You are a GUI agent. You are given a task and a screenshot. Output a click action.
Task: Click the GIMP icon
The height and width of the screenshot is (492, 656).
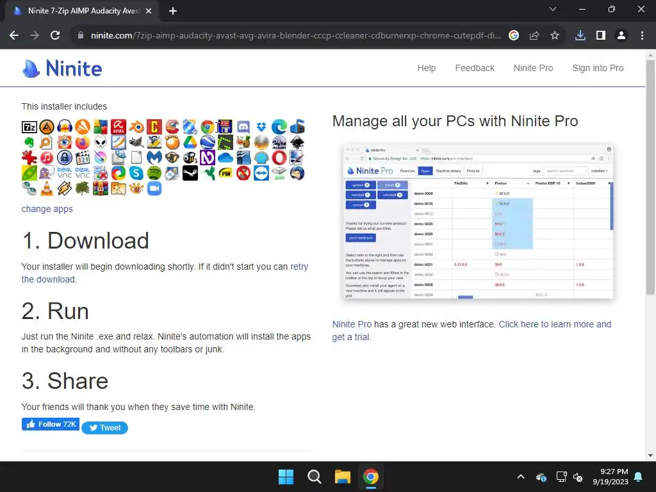tap(136, 142)
